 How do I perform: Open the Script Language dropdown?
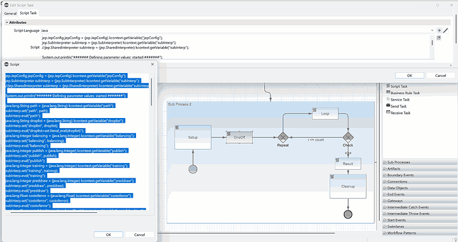click(x=237, y=30)
